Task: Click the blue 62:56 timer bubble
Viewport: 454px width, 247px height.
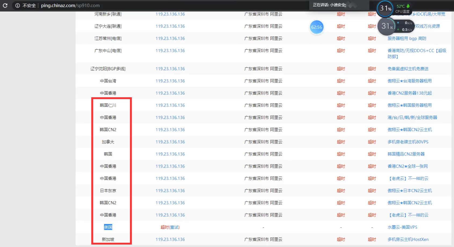Action: (317, 27)
